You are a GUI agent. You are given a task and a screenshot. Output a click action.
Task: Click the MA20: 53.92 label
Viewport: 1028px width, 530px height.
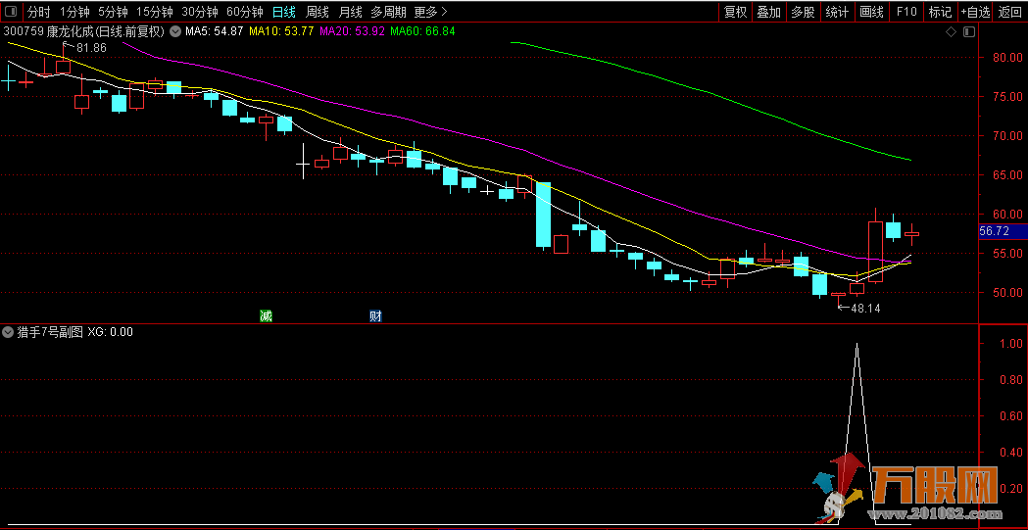[352, 30]
